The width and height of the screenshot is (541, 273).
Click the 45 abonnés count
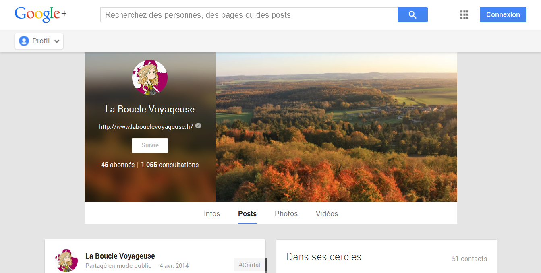click(x=118, y=165)
